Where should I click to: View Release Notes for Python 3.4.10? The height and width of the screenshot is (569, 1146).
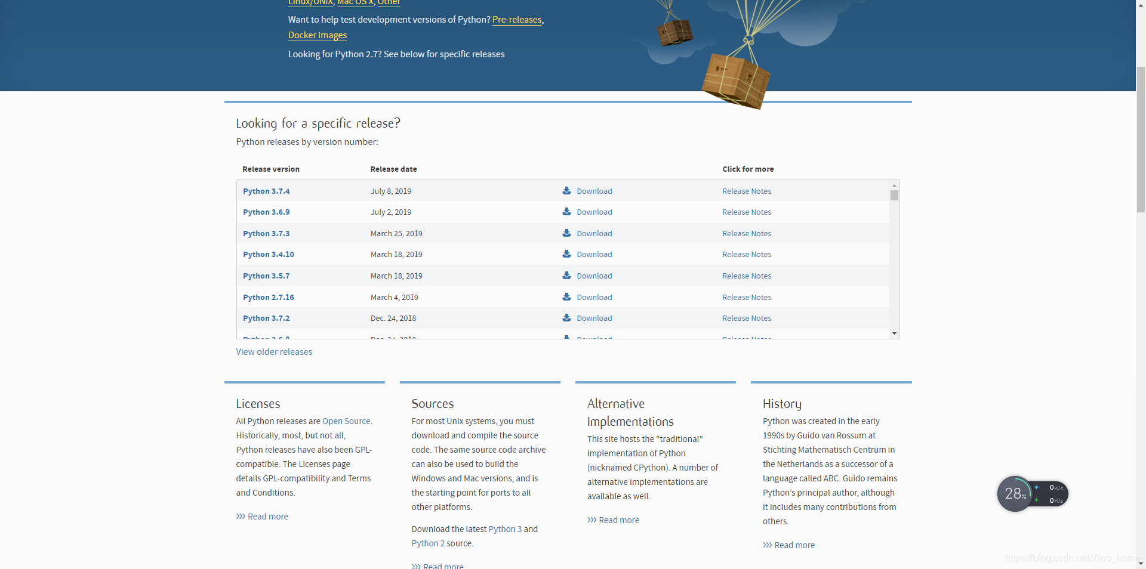(747, 255)
